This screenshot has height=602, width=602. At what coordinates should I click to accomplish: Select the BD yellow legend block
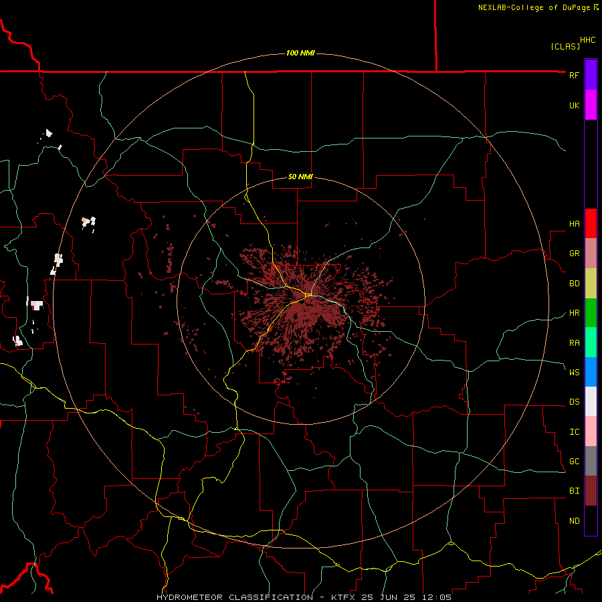click(591, 284)
